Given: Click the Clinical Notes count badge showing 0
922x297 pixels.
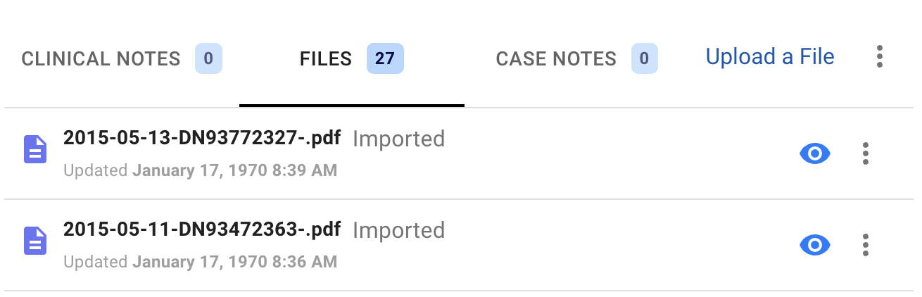Looking at the screenshot, I should (208, 58).
